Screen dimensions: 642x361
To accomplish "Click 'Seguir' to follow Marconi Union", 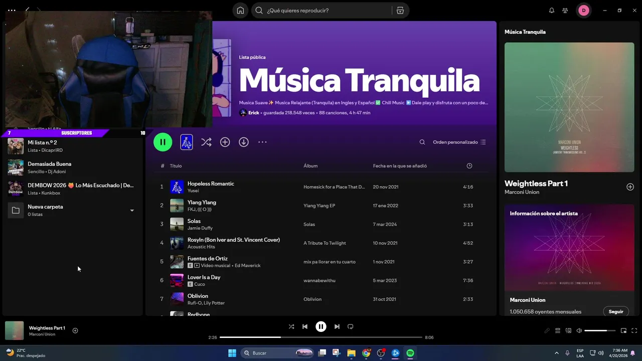I will [616, 311].
